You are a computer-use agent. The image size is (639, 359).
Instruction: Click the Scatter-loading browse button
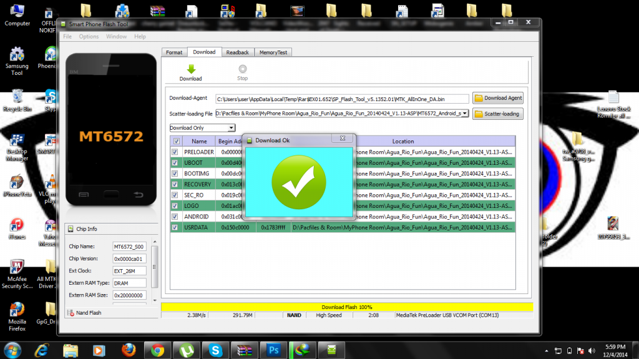pos(497,114)
